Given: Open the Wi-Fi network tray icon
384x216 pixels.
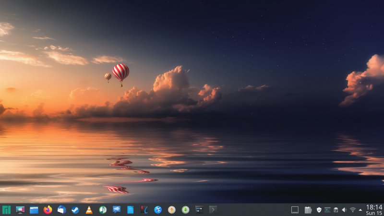Looking at the screenshot, I should coord(352,210).
